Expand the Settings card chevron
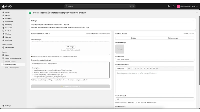 [x=193, y=21]
